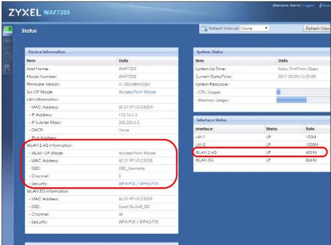Select subnet mask value 255.255.0.0
The height and width of the screenshot is (245, 331).
click(129, 122)
